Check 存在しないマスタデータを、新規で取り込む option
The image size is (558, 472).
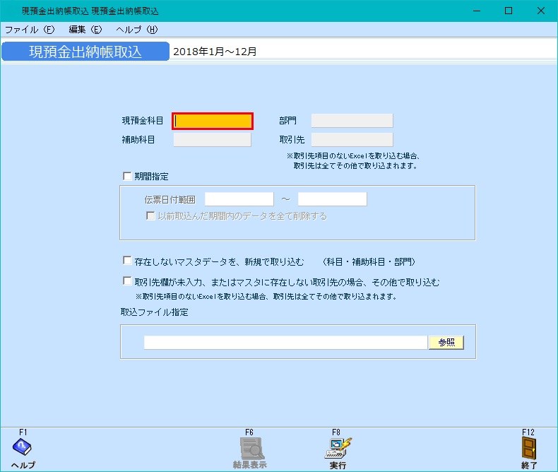[x=127, y=261]
